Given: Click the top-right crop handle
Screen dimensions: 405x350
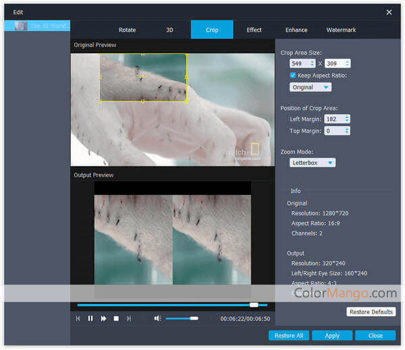Looking at the screenshot, I should [186, 54].
